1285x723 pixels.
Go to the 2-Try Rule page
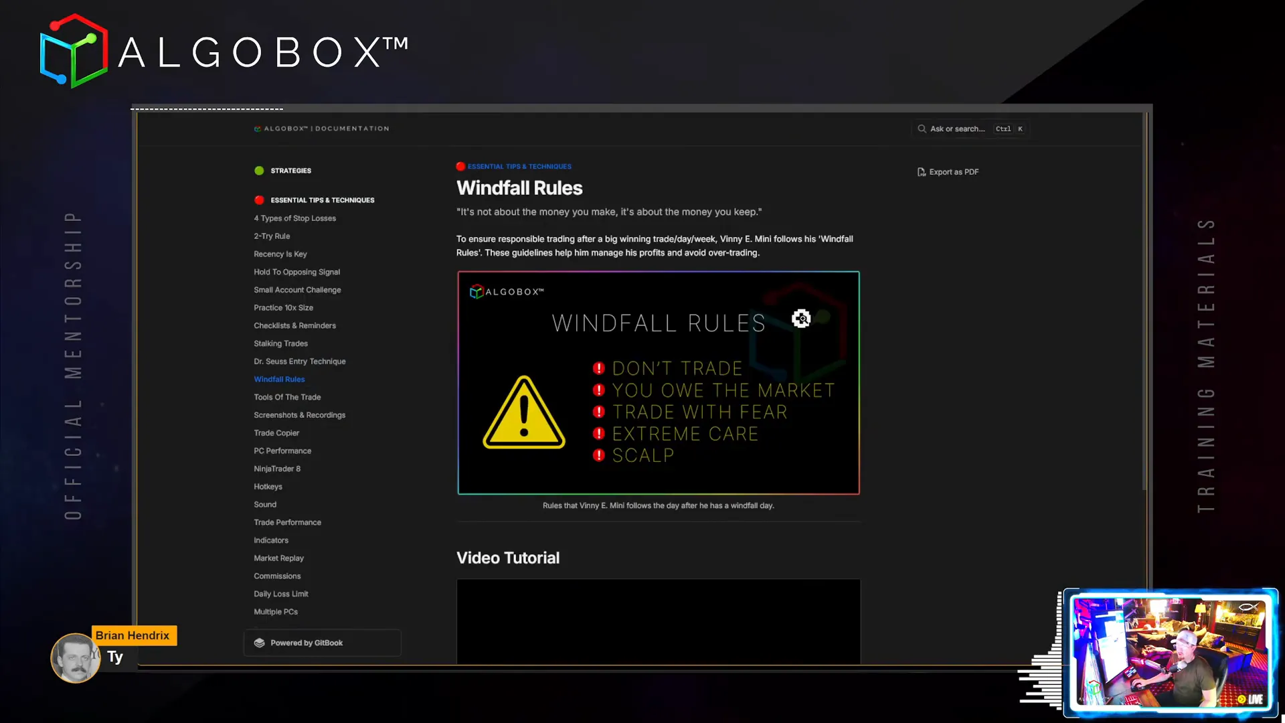(272, 236)
